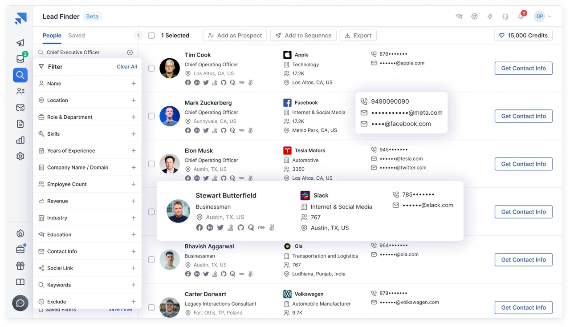This screenshot has height=327, width=570.
Task: Open the inbox icon with badge 2
Action: [x=20, y=59]
